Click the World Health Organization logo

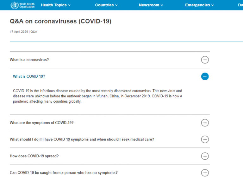click(22, 5)
